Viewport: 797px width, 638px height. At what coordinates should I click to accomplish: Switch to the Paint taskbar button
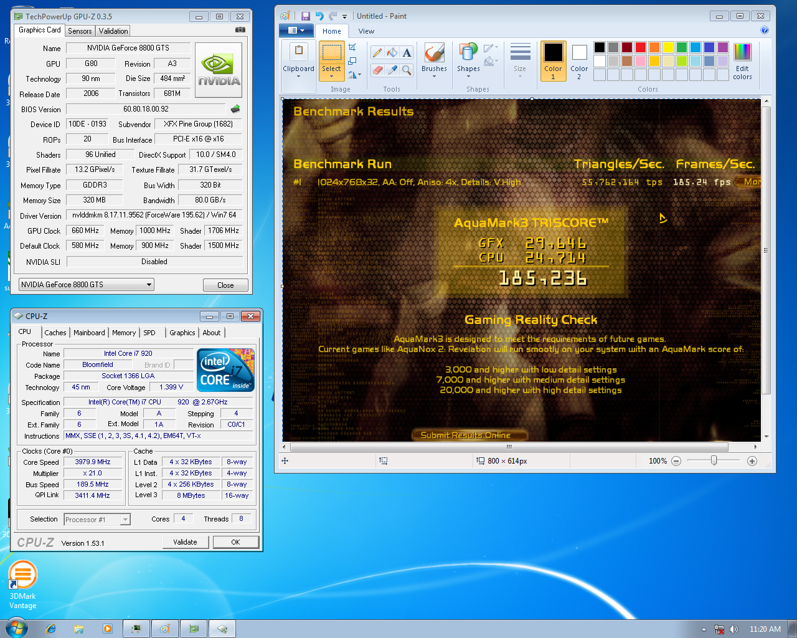165,629
